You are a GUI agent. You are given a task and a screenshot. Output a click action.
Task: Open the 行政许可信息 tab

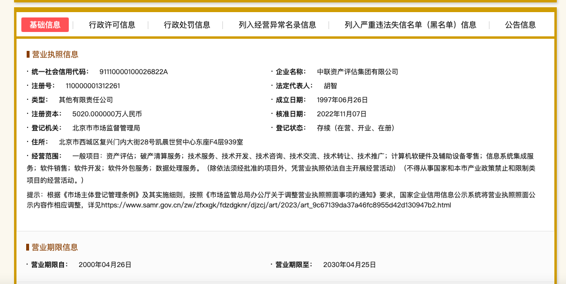coord(112,25)
